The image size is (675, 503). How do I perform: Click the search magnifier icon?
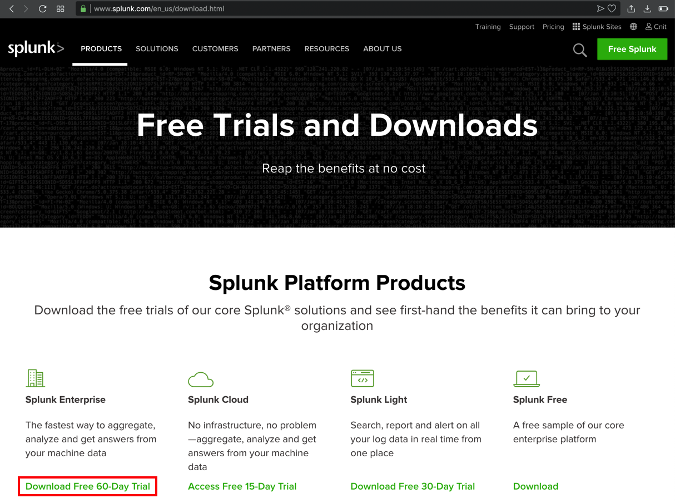click(x=580, y=50)
